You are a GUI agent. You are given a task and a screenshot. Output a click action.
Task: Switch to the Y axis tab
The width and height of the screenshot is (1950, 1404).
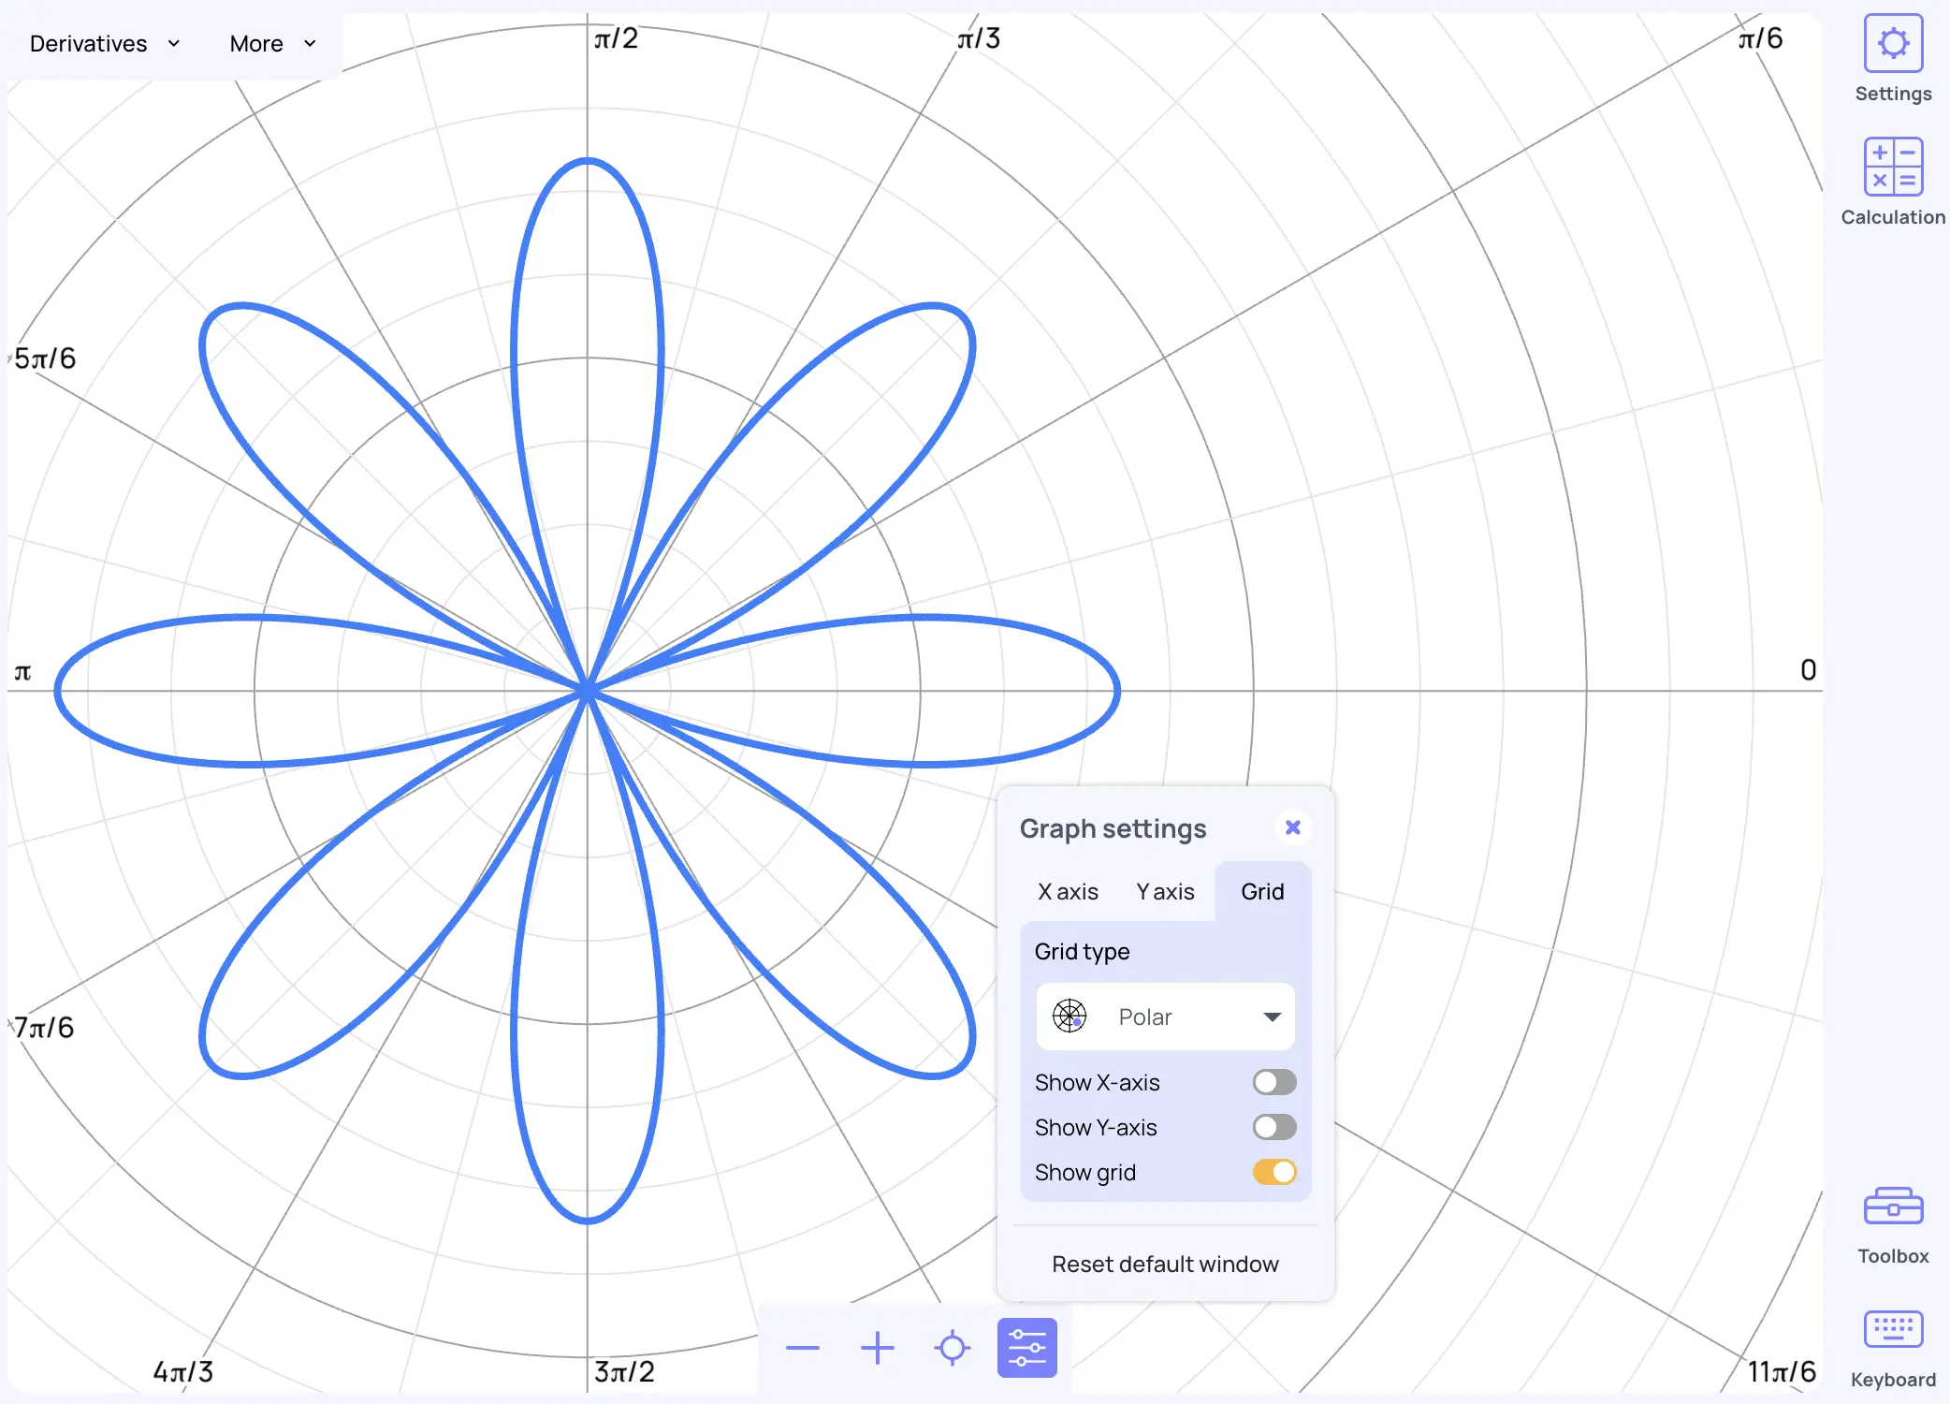[1166, 892]
